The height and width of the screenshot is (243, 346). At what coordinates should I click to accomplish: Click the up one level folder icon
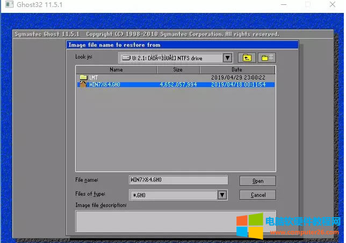(247, 58)
